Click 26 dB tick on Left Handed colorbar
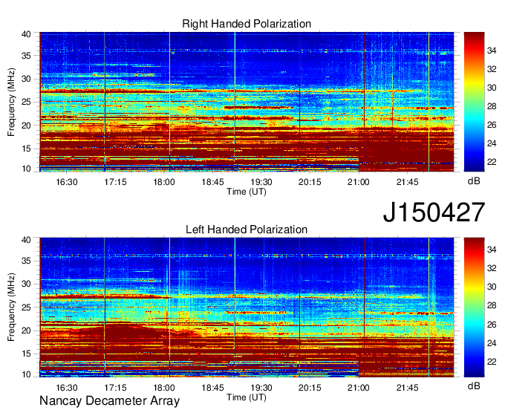 pyautogui.click(x=492, y=325)
